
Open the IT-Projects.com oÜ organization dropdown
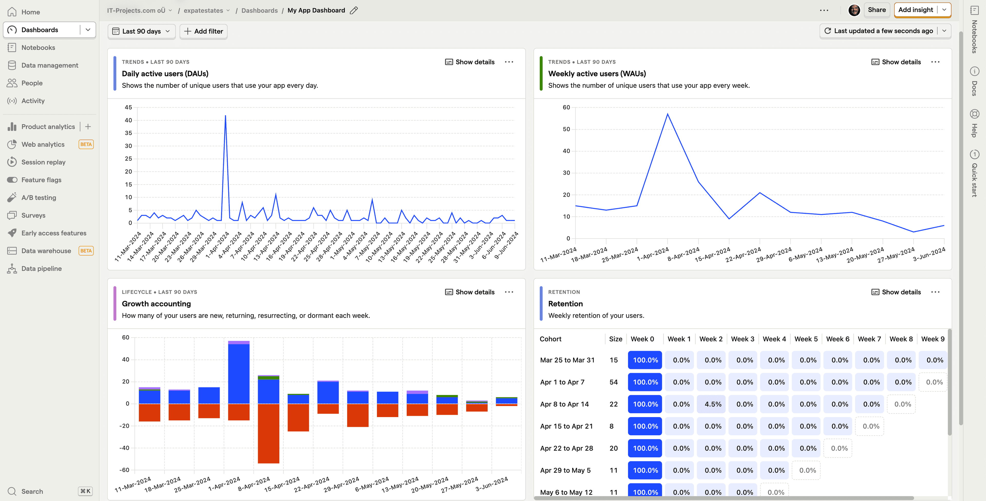140,10
